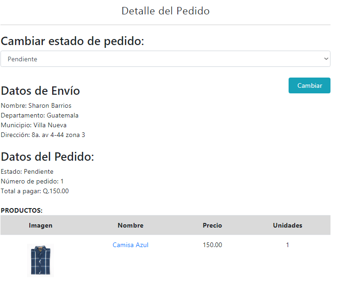Click the blue shirt product thumbnail

tap(40, 261)
